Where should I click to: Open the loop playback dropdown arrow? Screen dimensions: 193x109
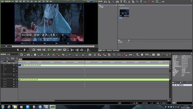tap(68, 51)
